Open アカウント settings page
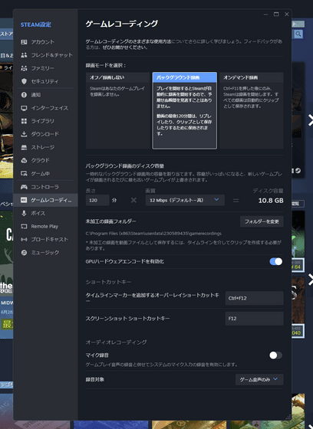The height and width of the screenshot is (429, 313). [x=45, y=42]
